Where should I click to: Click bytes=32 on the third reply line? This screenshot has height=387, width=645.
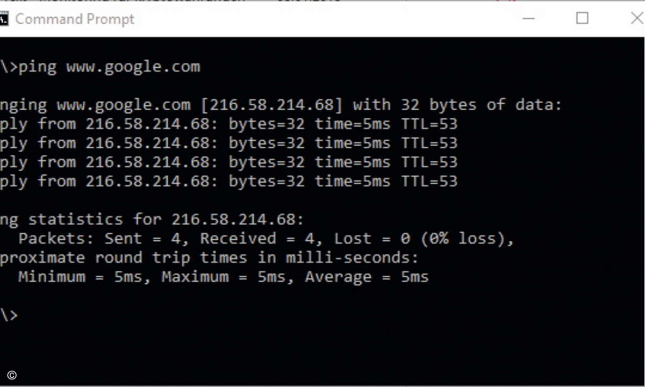pos(267,162)
